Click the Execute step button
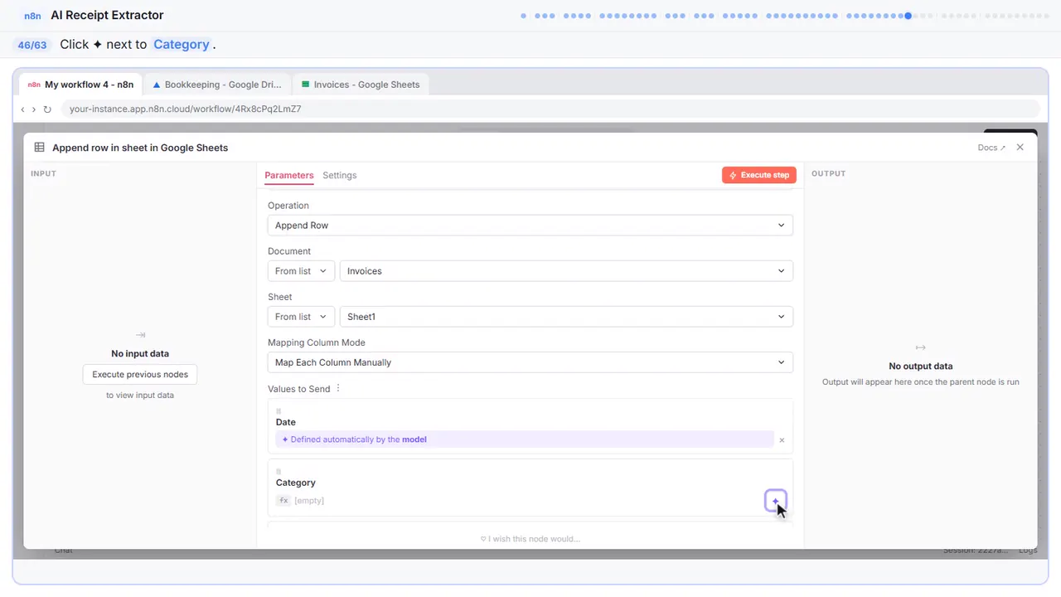Image resolution: width=1061 pixels, height=597 pixels. 759,175
